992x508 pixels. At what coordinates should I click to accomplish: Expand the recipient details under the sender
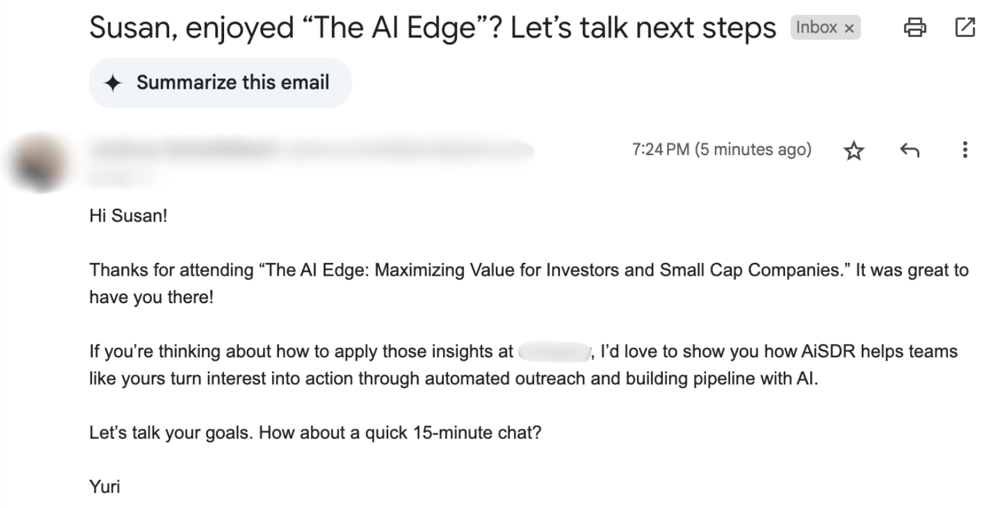[121, 177]
